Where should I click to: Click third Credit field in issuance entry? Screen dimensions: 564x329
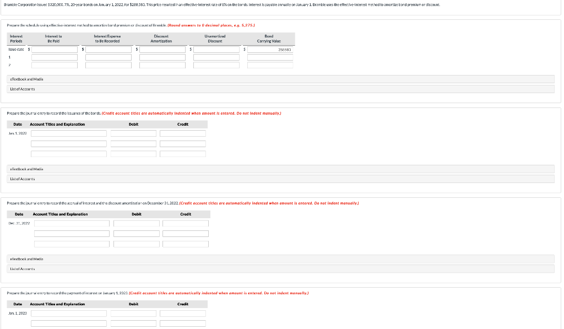183,154
